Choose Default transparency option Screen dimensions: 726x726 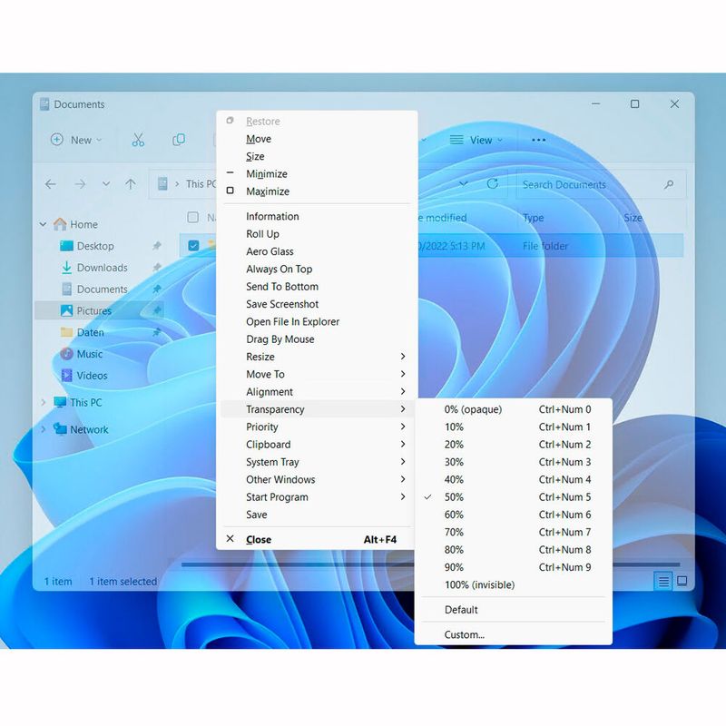(514, 610)
